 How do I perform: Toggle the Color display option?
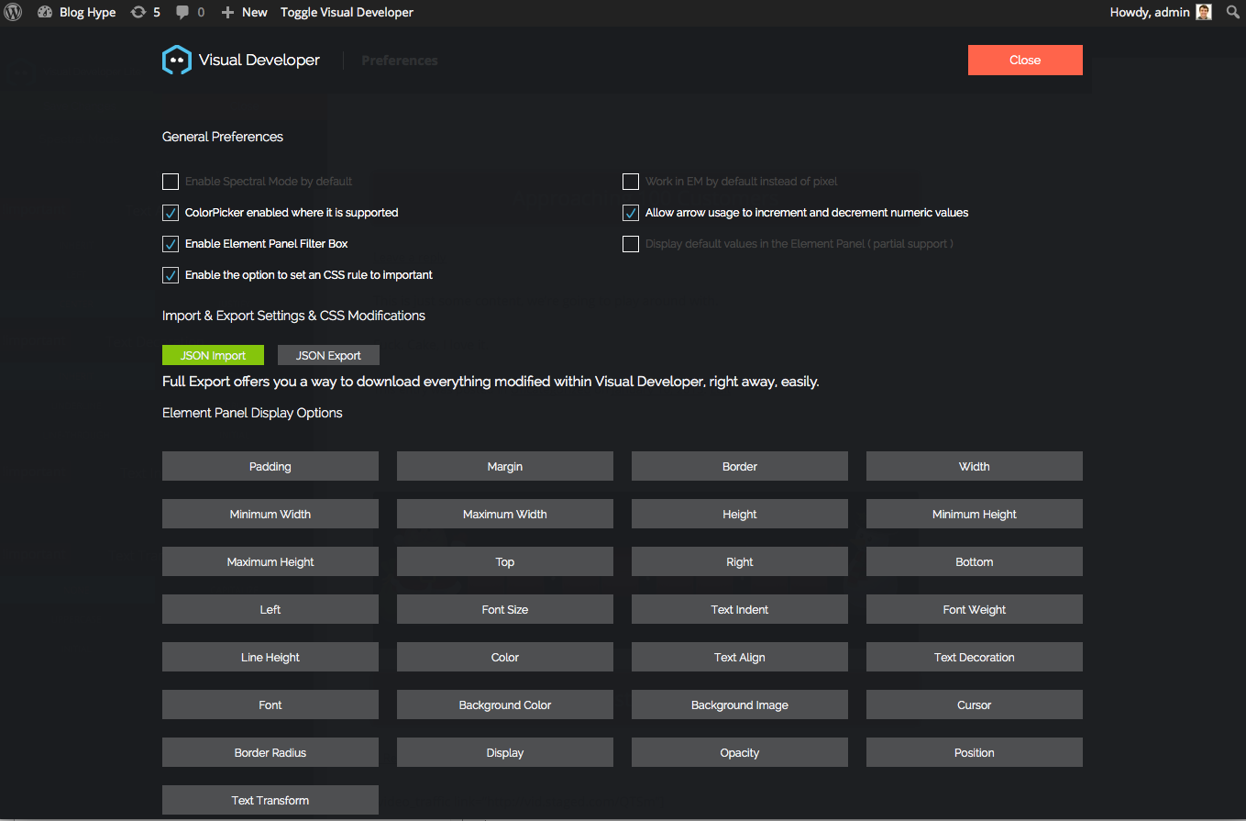click(505, 657)
